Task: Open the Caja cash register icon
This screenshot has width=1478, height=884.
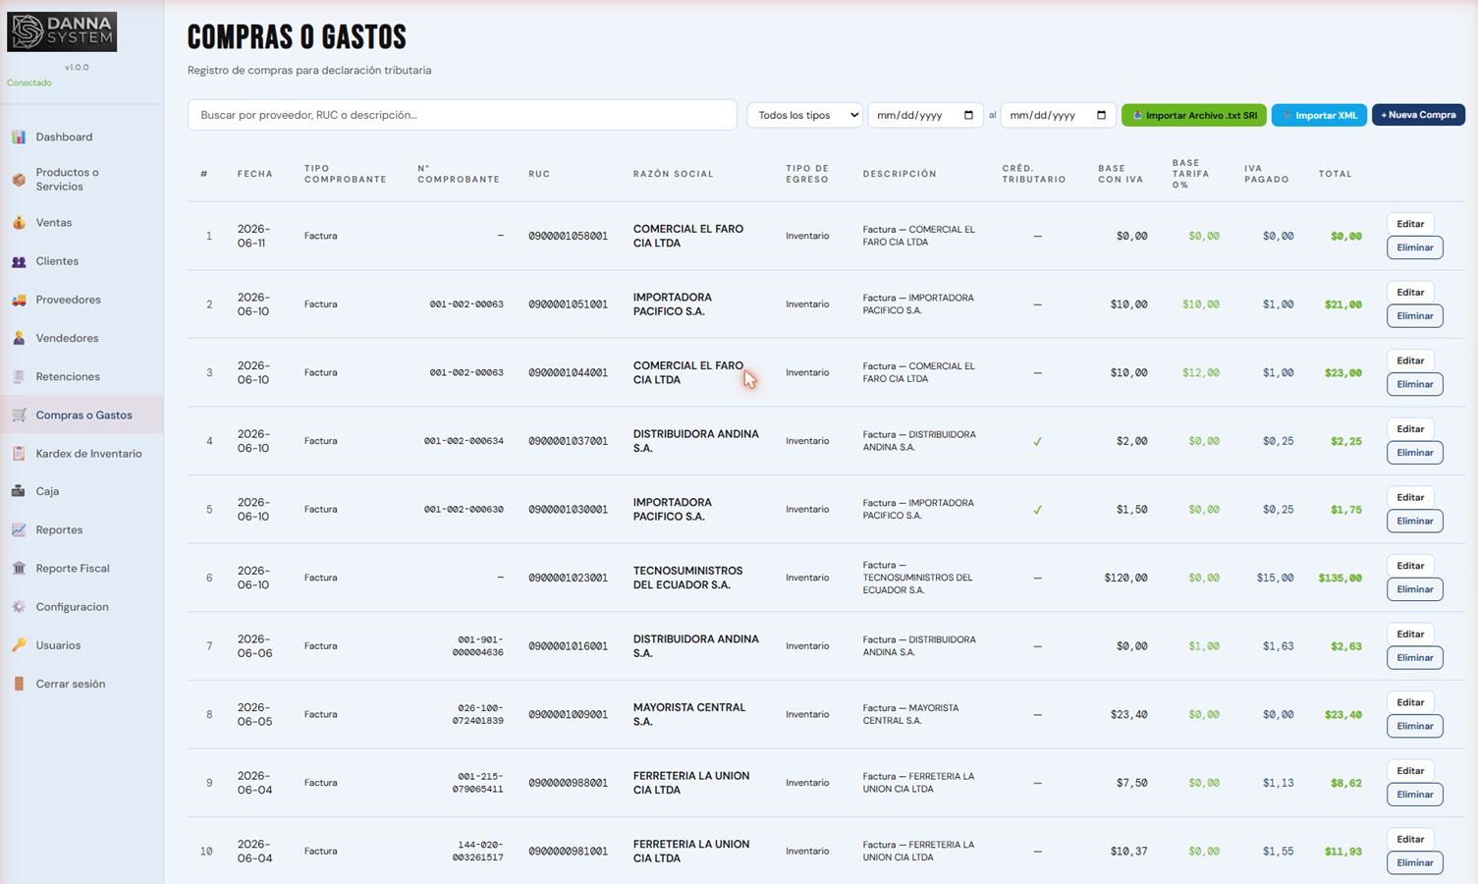Action: pyautogui.click(x=19, y=491)
